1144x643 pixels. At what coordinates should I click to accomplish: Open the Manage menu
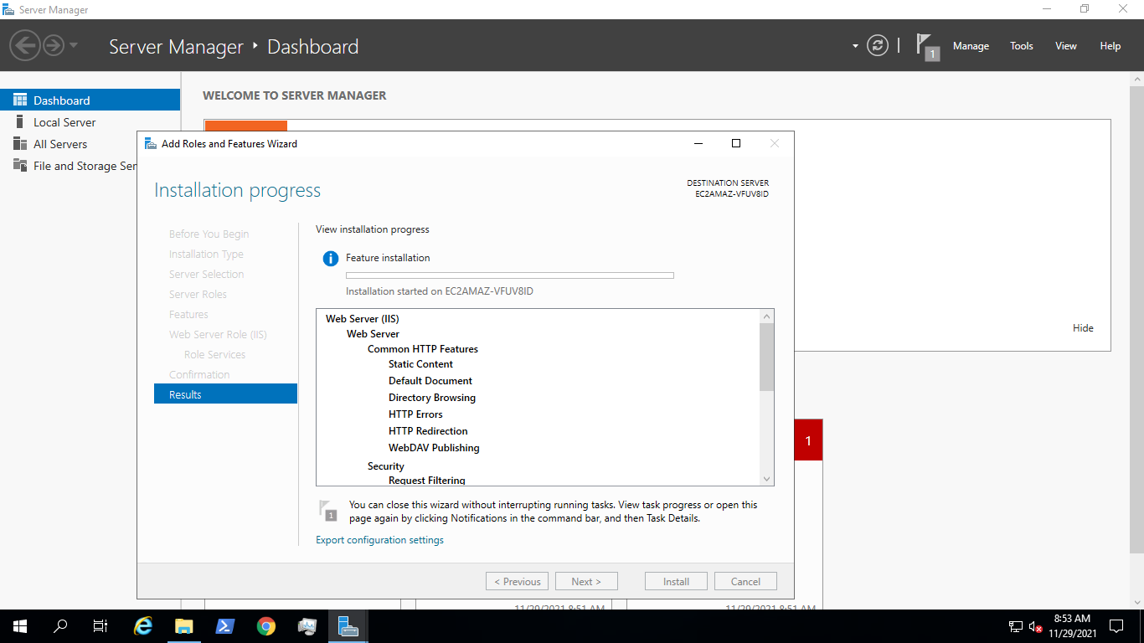coord(971,45)
